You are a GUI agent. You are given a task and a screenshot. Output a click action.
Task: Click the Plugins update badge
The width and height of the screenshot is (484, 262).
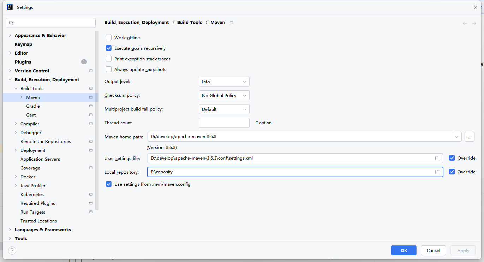click(x=84, y=62)
